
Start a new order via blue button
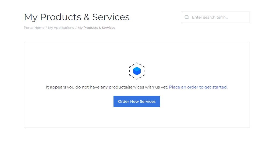click(137, 101)
